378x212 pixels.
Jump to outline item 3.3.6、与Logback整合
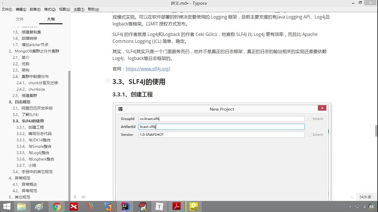click(35, 159)
